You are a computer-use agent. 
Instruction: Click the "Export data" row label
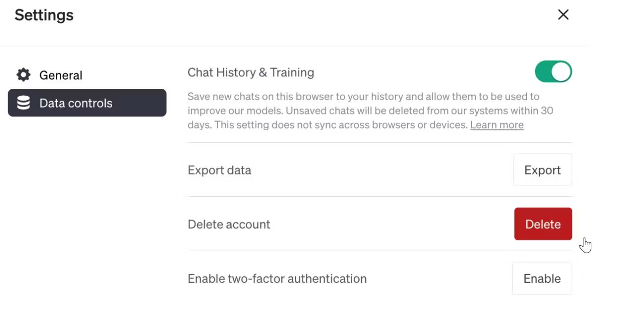(x=219, y=170)
